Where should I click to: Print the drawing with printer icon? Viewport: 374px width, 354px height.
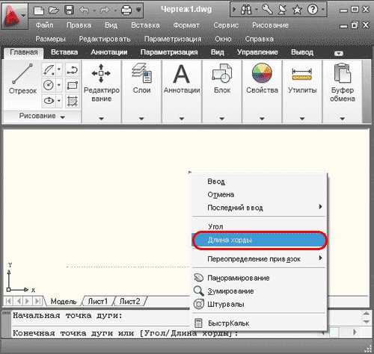126,10
